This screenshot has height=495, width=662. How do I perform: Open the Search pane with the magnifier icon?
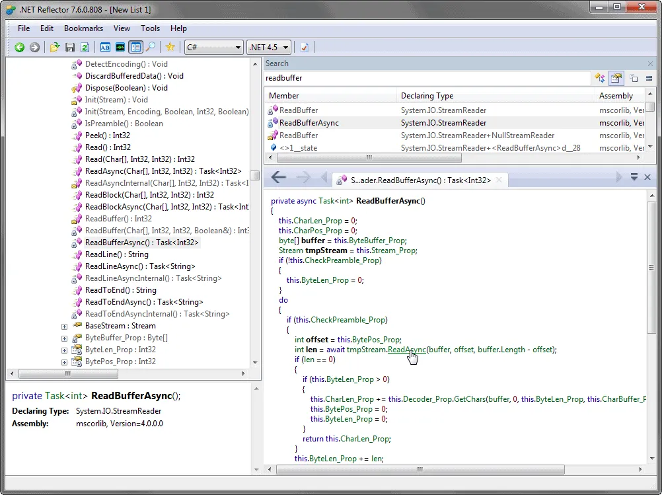pos(151,47)
